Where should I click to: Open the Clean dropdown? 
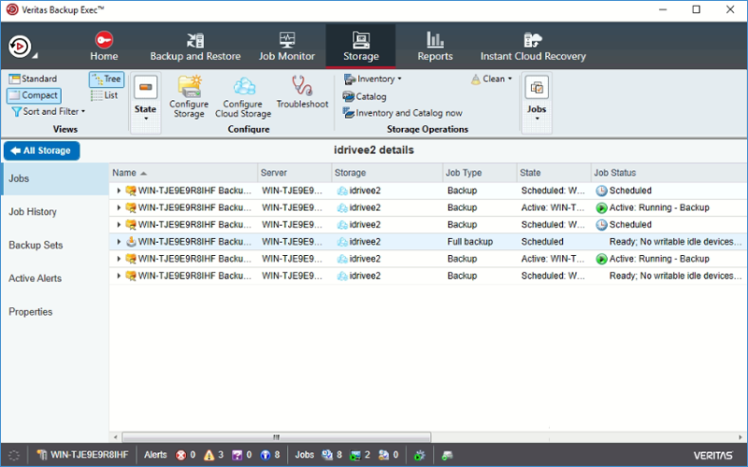click(x=492, y=79)
